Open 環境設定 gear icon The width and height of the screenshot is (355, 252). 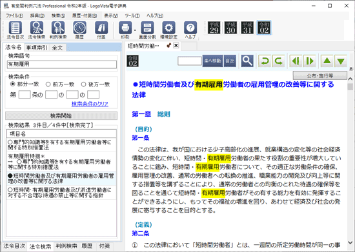tap(168, 30)
